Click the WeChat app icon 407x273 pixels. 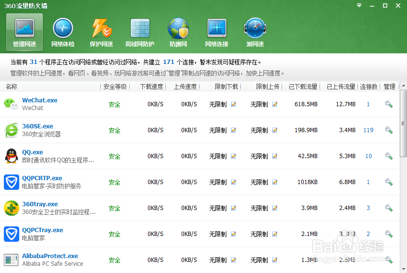coord(12,104)
